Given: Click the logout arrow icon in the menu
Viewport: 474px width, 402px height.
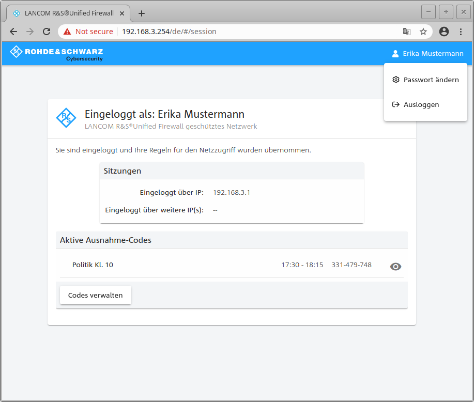Looking at the screenshot, I should coord(396,104).
